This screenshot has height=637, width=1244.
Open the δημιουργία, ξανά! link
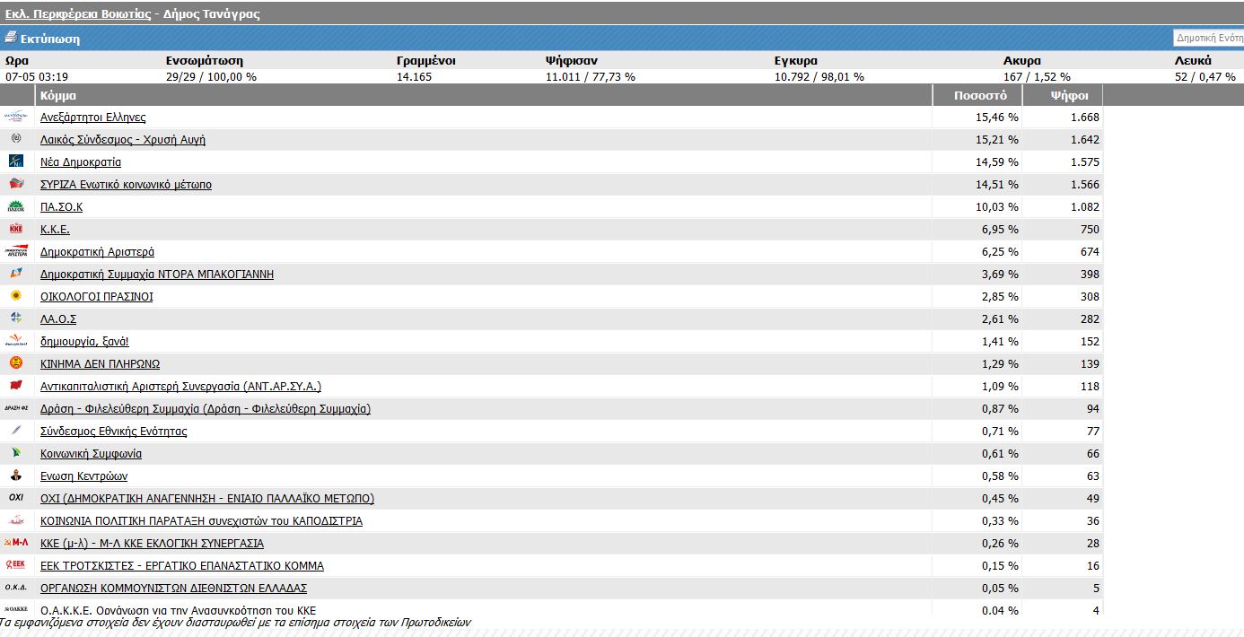coord(84,342)
